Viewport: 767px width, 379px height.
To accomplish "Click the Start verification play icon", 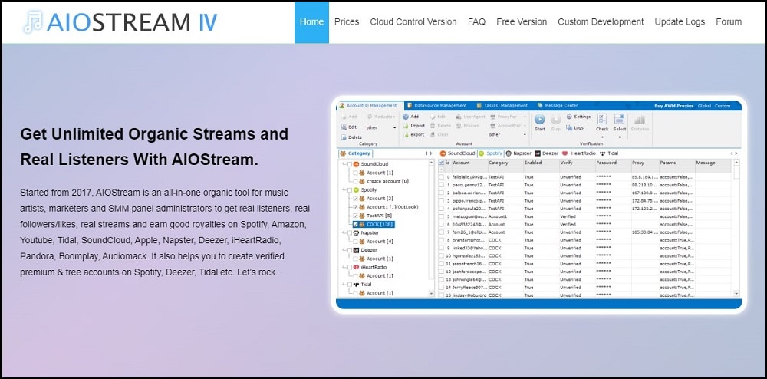I will [539, 120].
